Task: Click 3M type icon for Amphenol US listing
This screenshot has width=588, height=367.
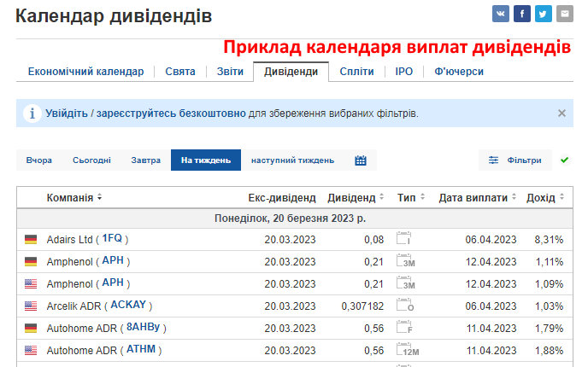Action: pyautogui.click(x=405, y=283)
